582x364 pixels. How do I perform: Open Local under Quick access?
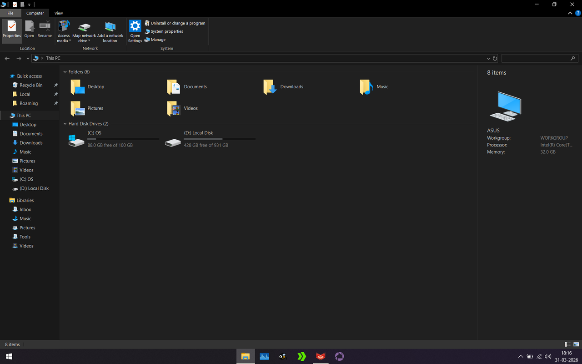pos(25,94)
